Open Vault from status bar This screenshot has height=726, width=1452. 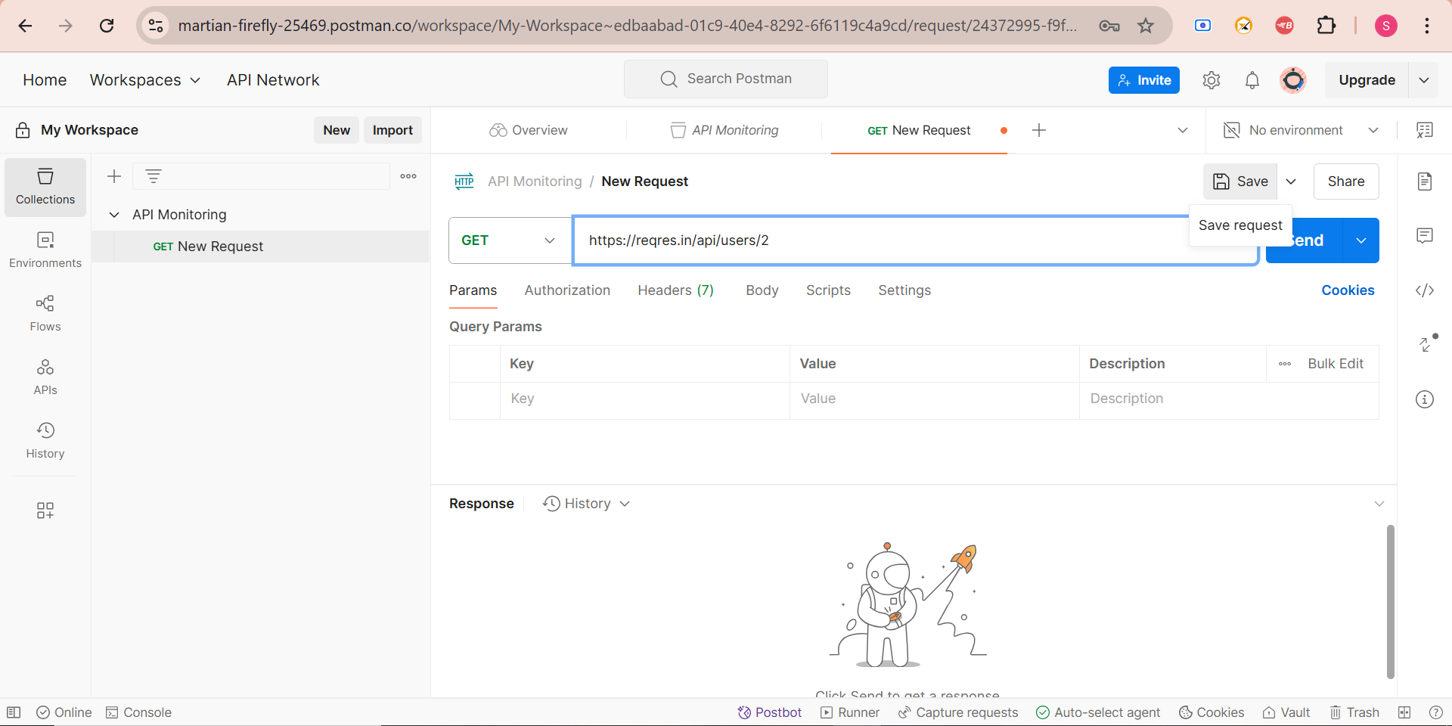1286,712
